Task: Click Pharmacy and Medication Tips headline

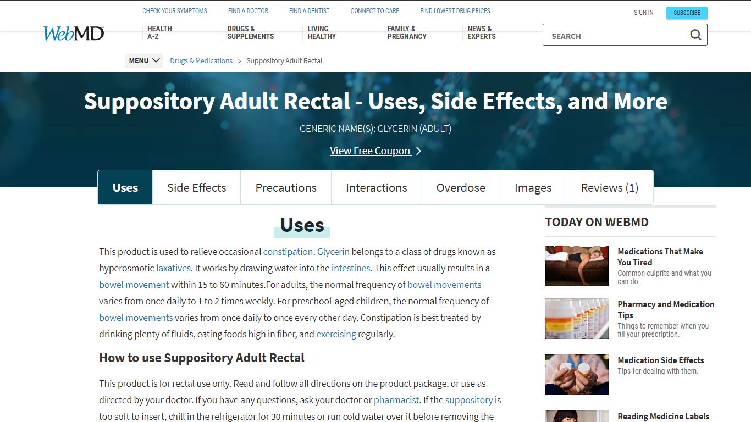Action: coord(666,309)
